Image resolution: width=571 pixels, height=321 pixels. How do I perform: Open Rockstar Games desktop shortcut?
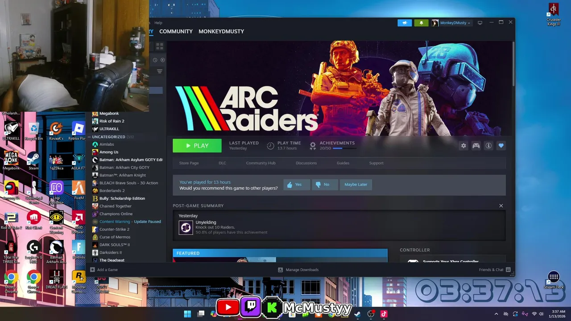pos(79,282)
